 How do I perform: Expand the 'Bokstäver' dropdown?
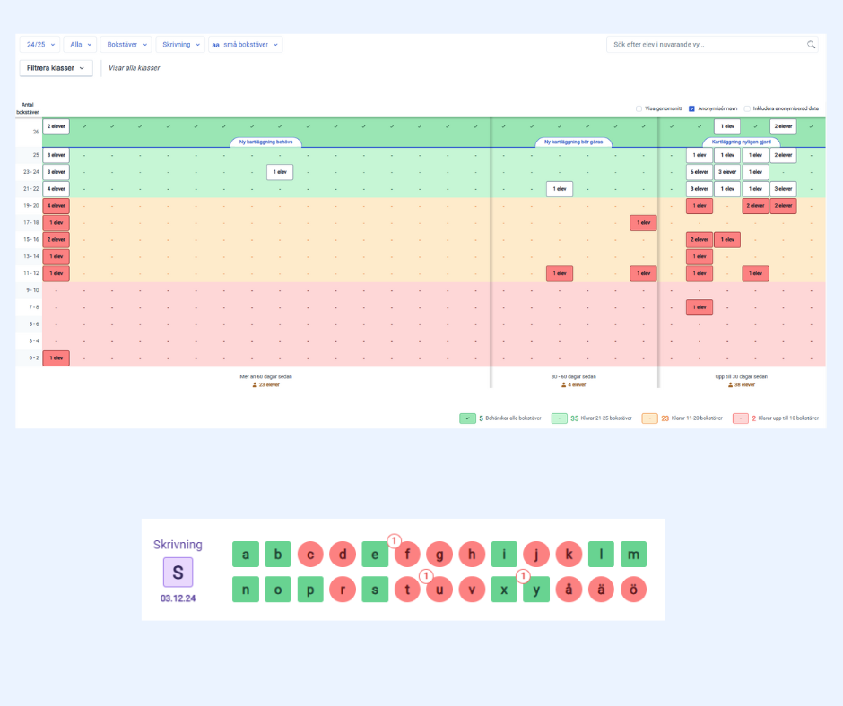(126, 44)
